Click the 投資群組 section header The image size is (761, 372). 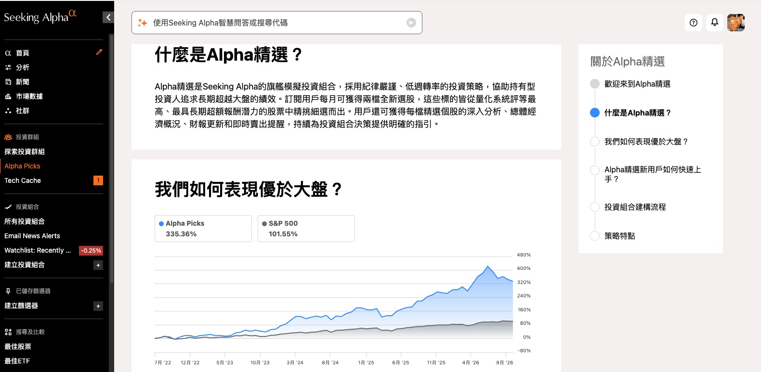pyautogui.click(x=27, y=137)
